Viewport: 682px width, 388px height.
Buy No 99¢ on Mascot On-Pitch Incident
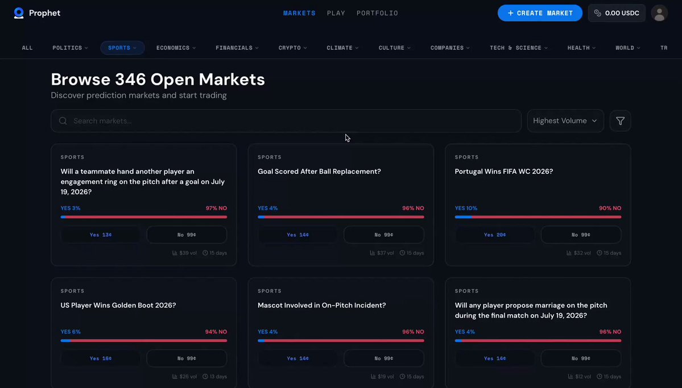coord(383,358)
